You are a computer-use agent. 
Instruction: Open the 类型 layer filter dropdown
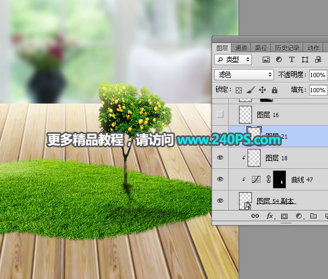[x=234, y=59]
